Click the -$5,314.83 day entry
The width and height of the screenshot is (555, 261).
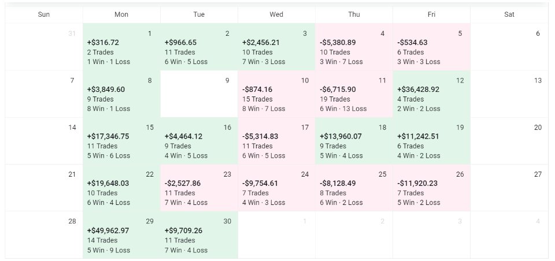point(276,141)
